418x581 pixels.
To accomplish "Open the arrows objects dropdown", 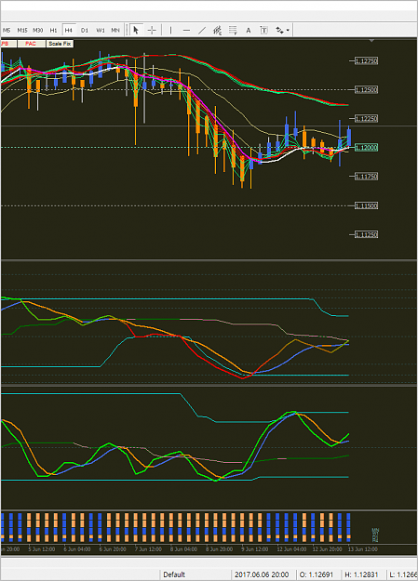I will click(283, 30).
